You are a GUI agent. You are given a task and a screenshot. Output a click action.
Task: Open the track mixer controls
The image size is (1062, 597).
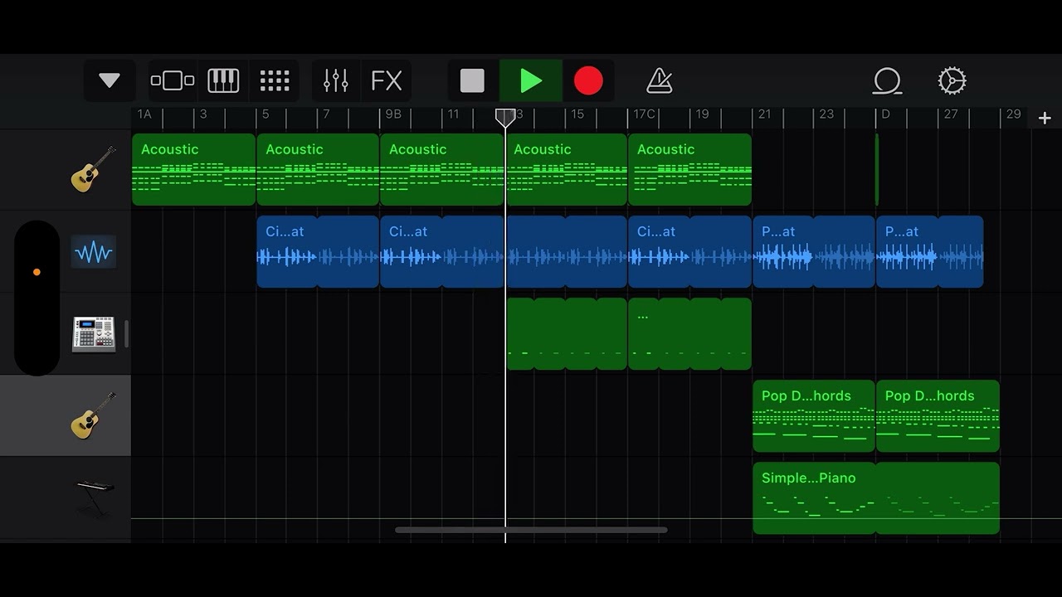[336, 80]
